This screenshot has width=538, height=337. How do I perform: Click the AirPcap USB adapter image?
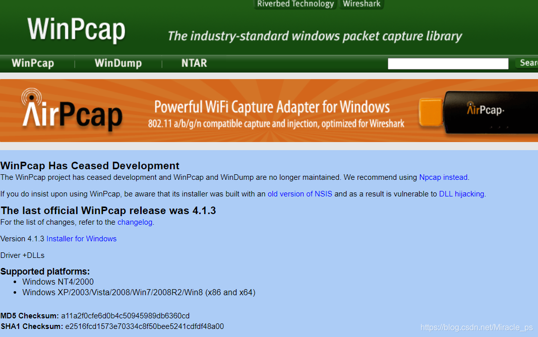coord(478,112)
